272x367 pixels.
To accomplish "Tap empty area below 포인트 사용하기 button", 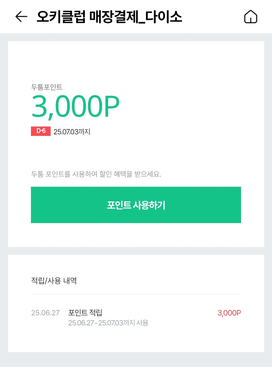I will click(x=136, y=235).
